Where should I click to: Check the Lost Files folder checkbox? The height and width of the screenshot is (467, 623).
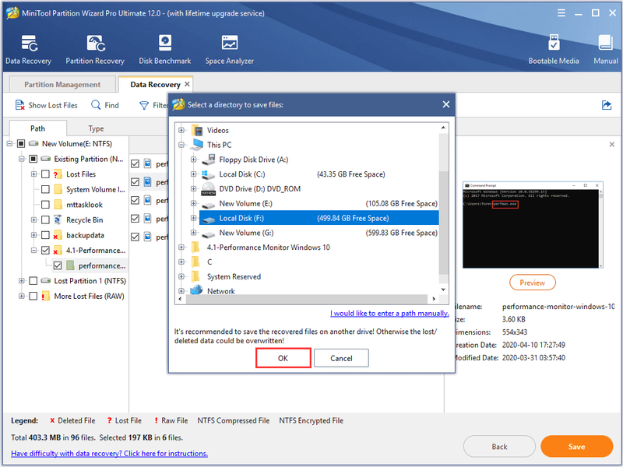45,174
